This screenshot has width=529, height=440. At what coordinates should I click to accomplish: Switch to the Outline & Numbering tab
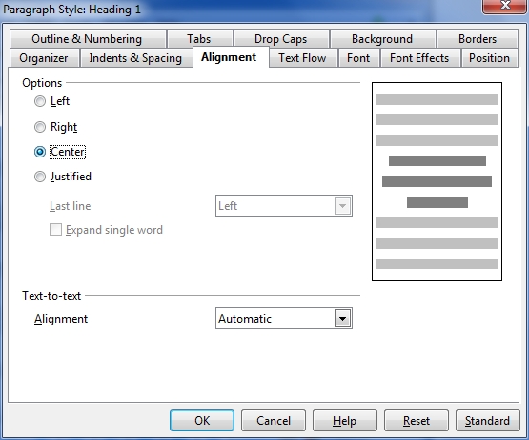click(88, 39)
